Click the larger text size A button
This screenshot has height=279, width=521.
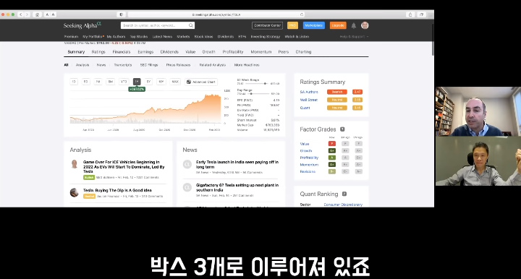point(53,14)
